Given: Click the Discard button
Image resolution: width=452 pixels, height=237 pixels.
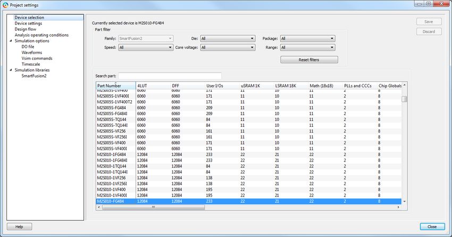Looking at the screenshot, I should click(429, 32).
